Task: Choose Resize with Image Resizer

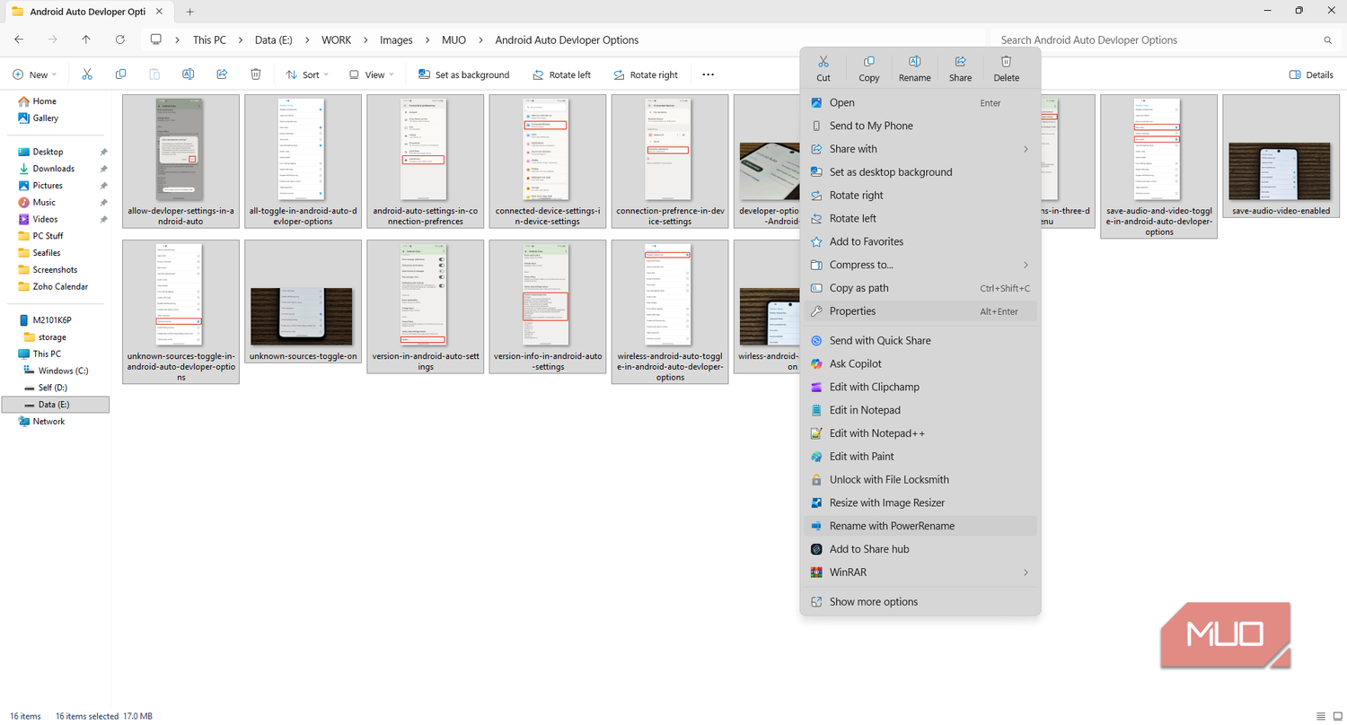Action: [x=920, y=502]
